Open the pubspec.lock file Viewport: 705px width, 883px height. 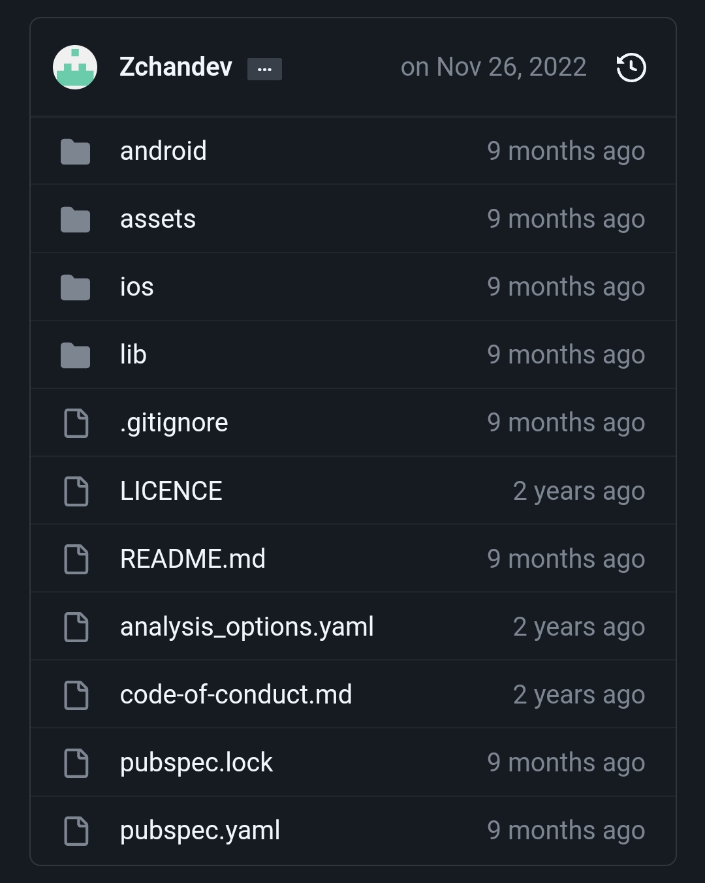point(196,763)
